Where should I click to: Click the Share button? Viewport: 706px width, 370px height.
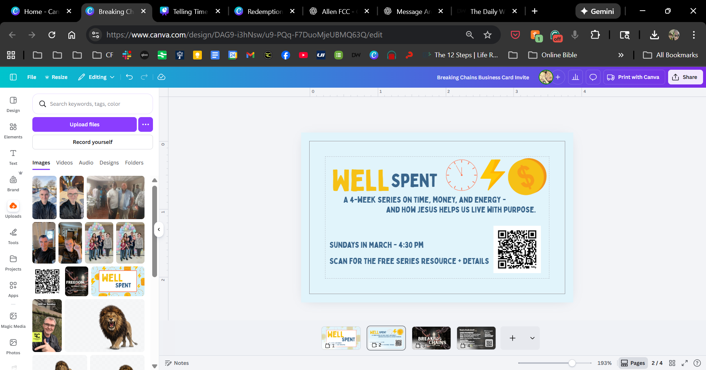(x=685, y=77)
